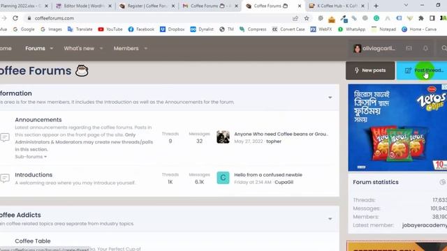Open the WhatsApp bookmark
This screenshot has width=447, height=251.
[351, 29]
